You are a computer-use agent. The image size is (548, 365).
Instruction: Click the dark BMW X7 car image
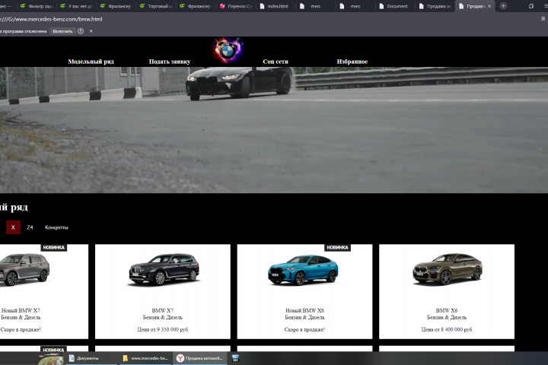coord(164,270)
